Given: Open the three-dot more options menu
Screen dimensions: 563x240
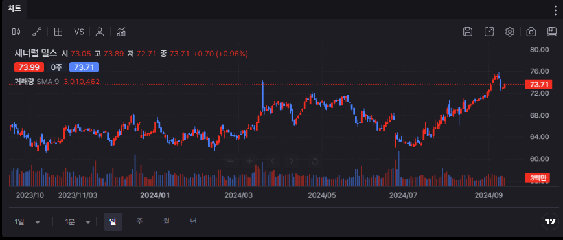Looking at the screenshot, I should pos(555,10).
